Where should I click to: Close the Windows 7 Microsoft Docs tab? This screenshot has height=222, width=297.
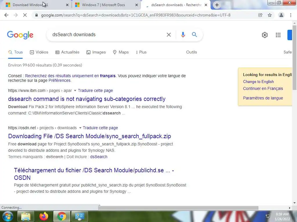136,5
